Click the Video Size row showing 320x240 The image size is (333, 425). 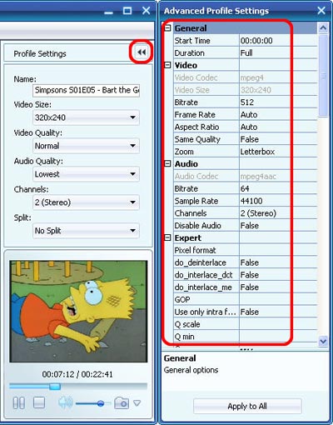coord(245,90)
